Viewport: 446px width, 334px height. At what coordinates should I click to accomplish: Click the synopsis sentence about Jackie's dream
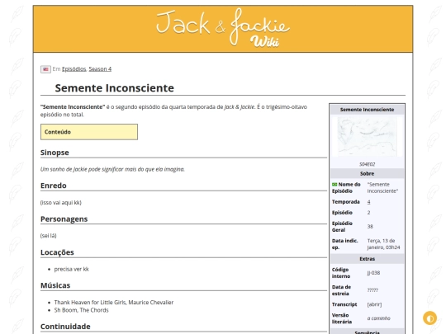point(112,169)
